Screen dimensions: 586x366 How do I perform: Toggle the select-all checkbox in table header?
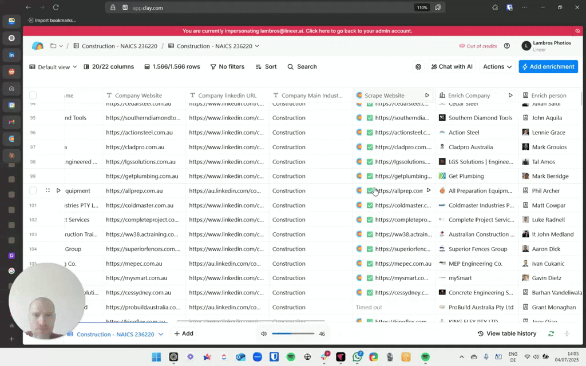point(33,96)
